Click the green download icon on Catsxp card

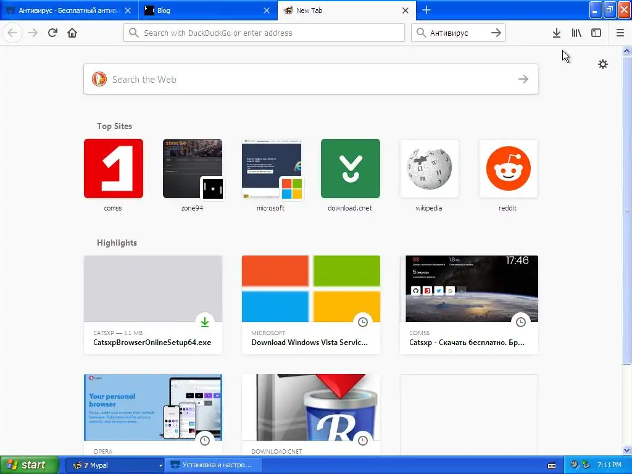205,322
